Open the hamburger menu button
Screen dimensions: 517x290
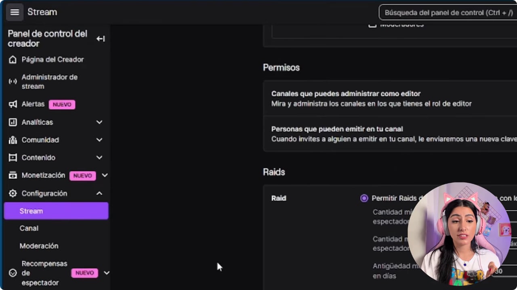pos(15,12)
